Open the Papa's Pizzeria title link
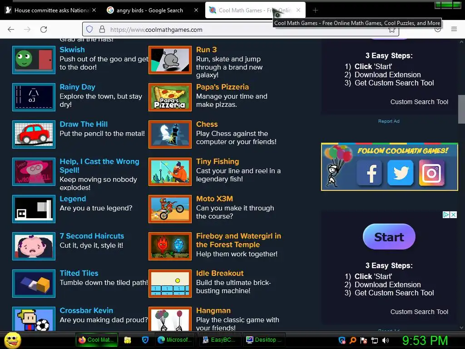465x349 pixels. click(223, 87)
